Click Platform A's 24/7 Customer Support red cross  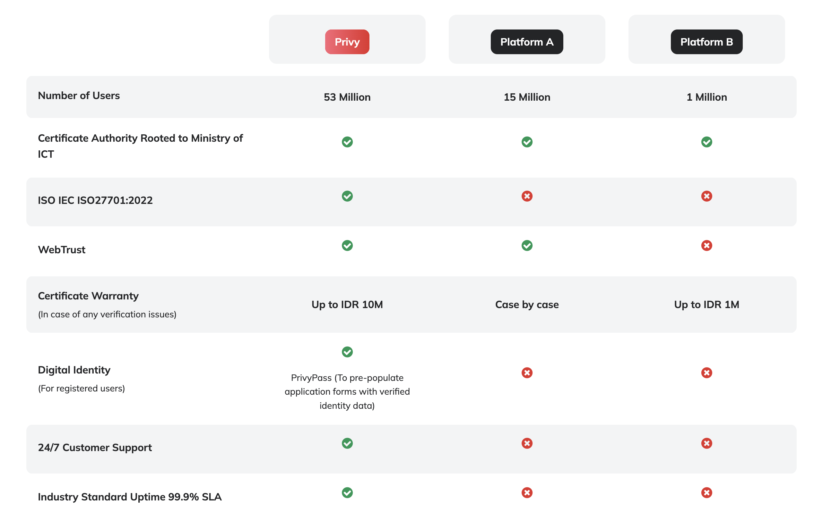pos(527,443)
